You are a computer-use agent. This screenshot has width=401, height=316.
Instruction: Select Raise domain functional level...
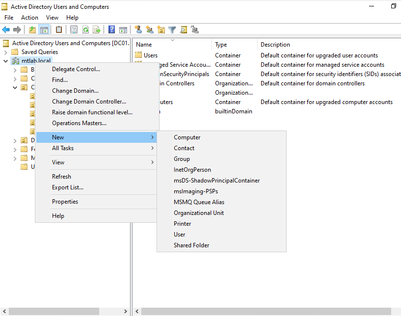96,112
